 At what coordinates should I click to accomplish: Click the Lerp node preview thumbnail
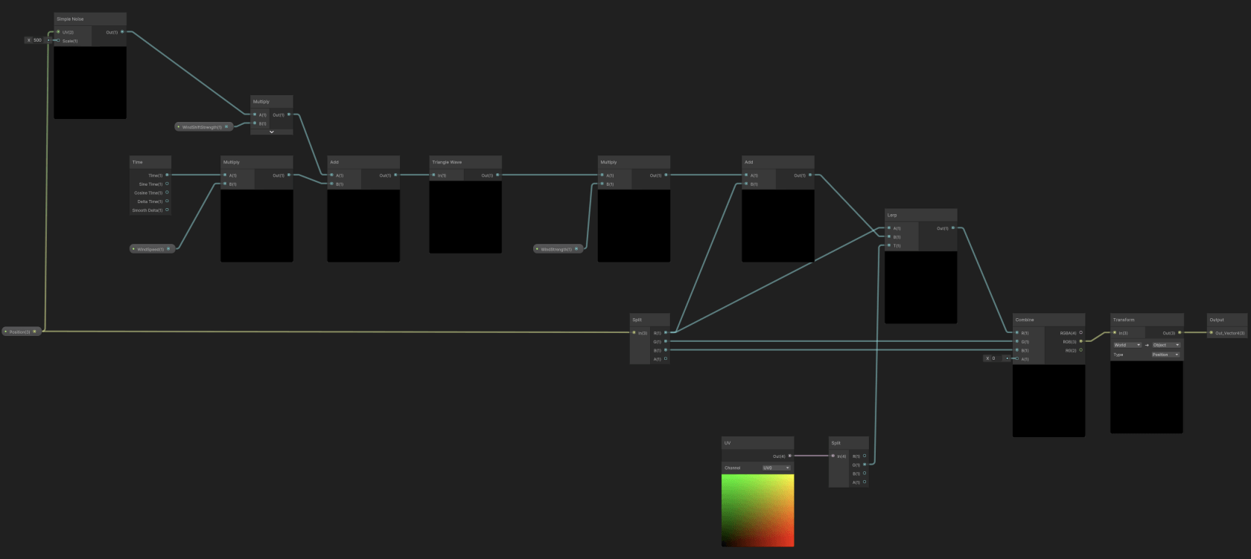click(920, 287)
